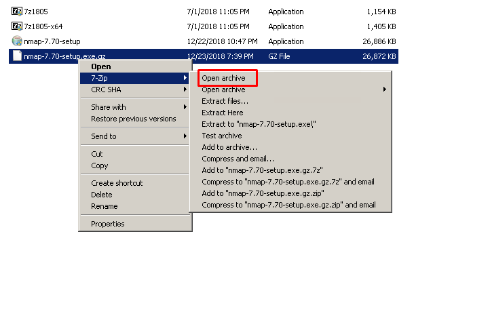The width and height of the screenshot is (490, 335).
Task: Click the 7z1805-x64 date 7/1/2018 11:05 PM
Action: click(218, 26)
